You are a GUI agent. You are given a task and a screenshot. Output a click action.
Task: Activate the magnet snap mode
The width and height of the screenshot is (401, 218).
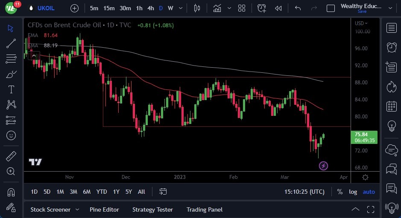11,192
